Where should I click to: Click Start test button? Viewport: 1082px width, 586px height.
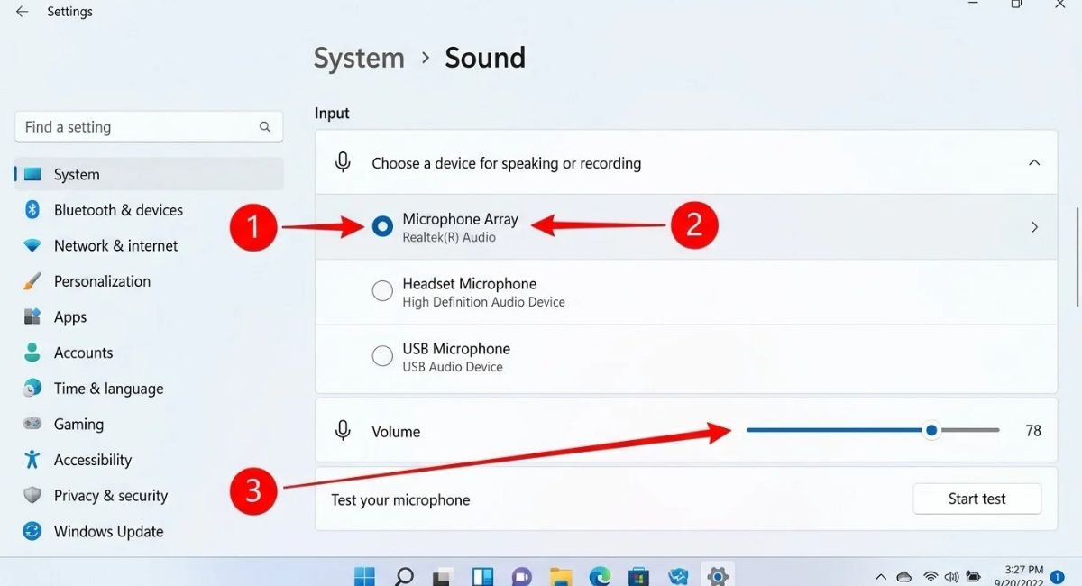977,499
